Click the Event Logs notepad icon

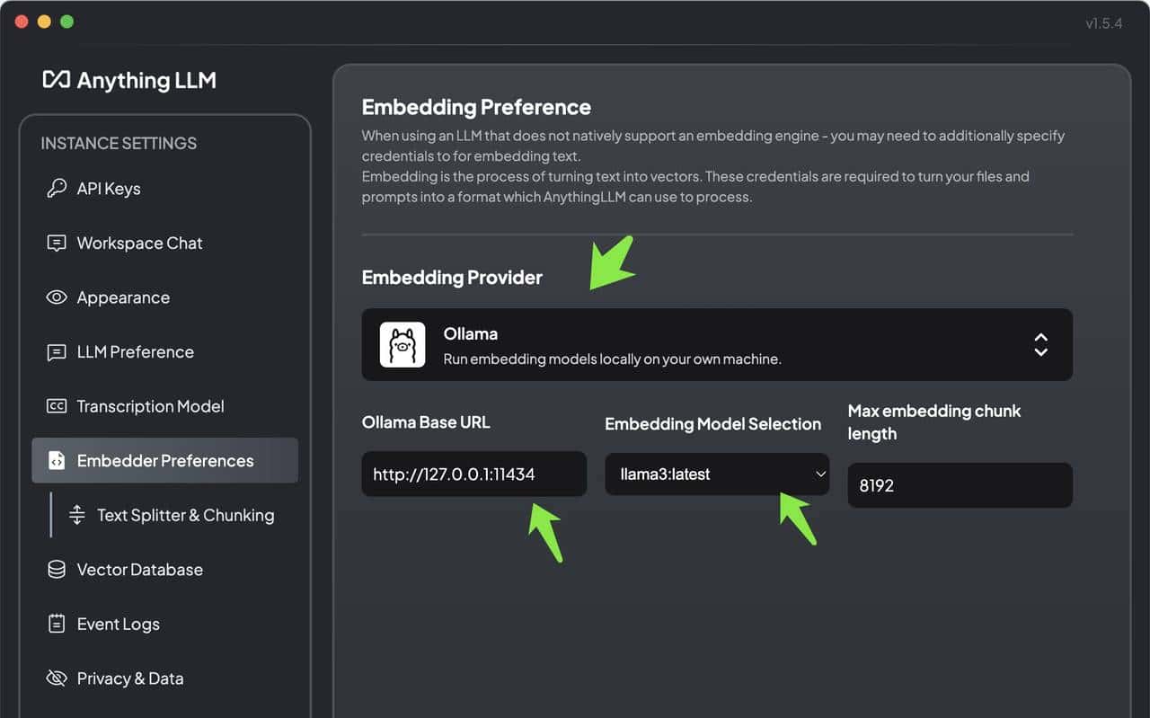[57, 624]
